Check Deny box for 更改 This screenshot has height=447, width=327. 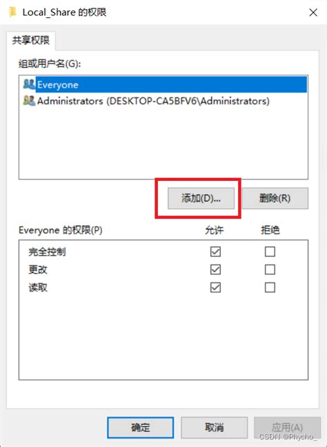click(270, 269)
